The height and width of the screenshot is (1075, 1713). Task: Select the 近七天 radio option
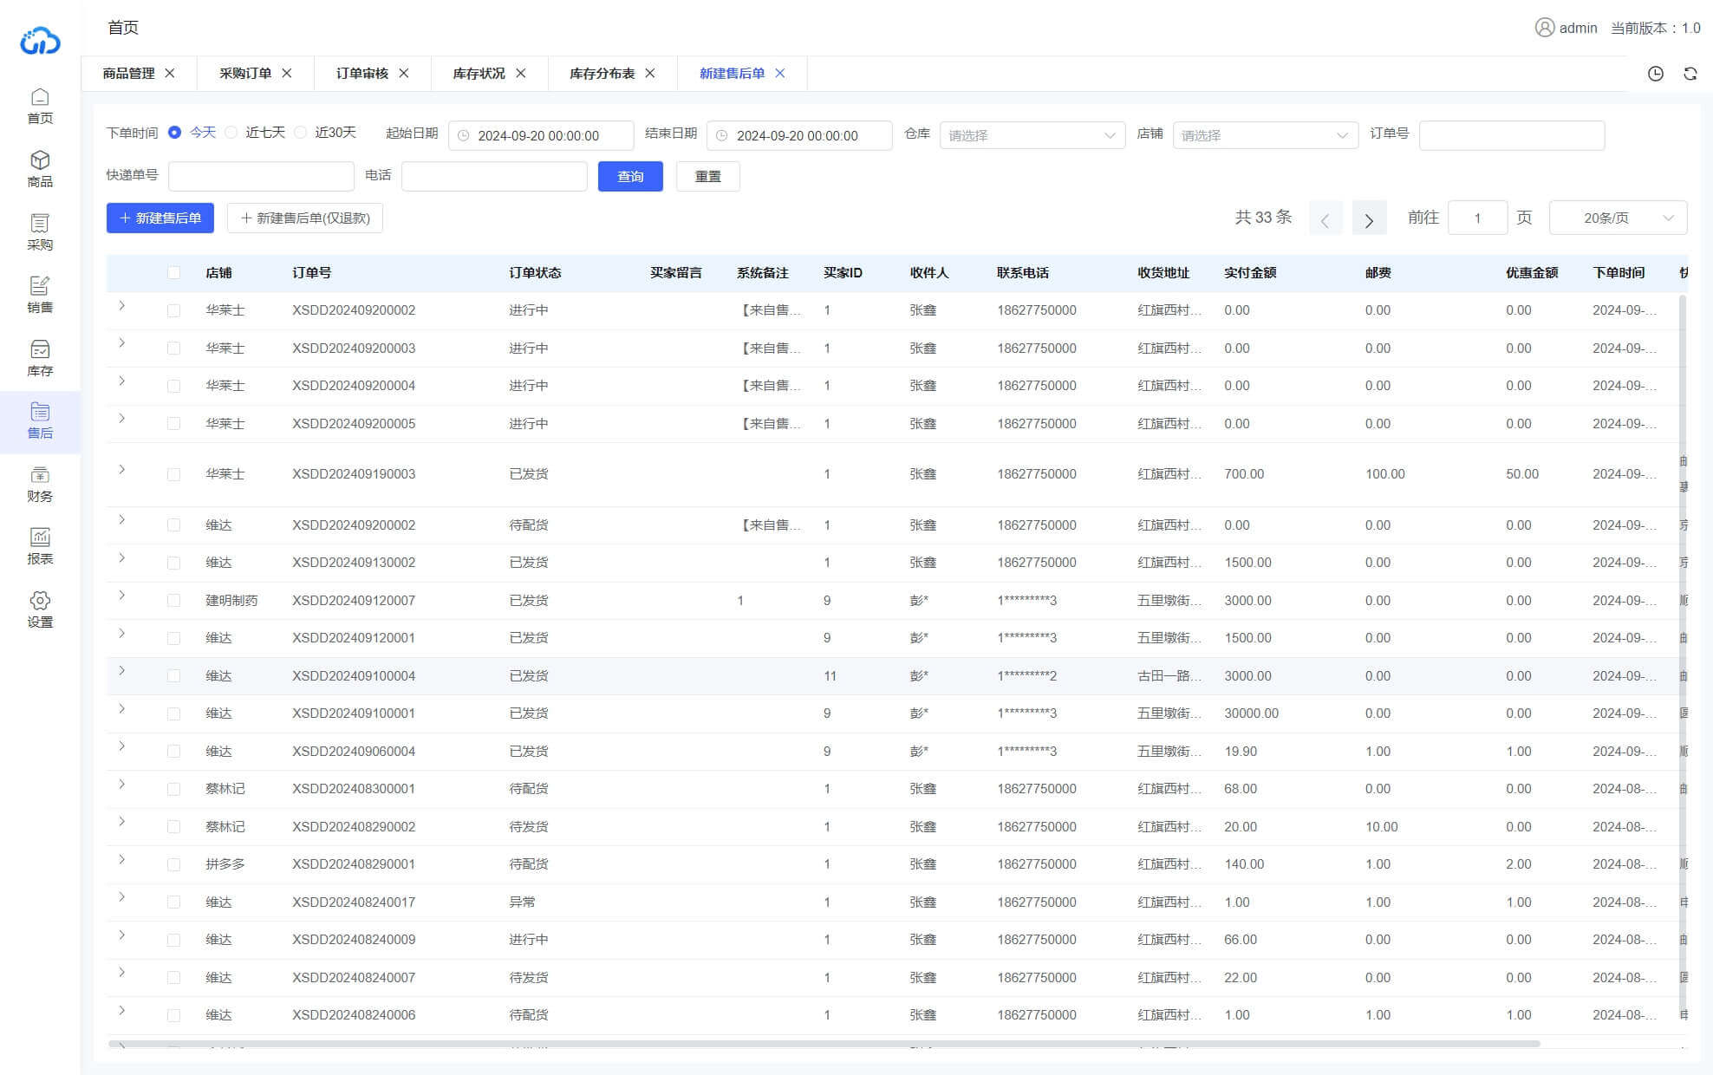231,133
